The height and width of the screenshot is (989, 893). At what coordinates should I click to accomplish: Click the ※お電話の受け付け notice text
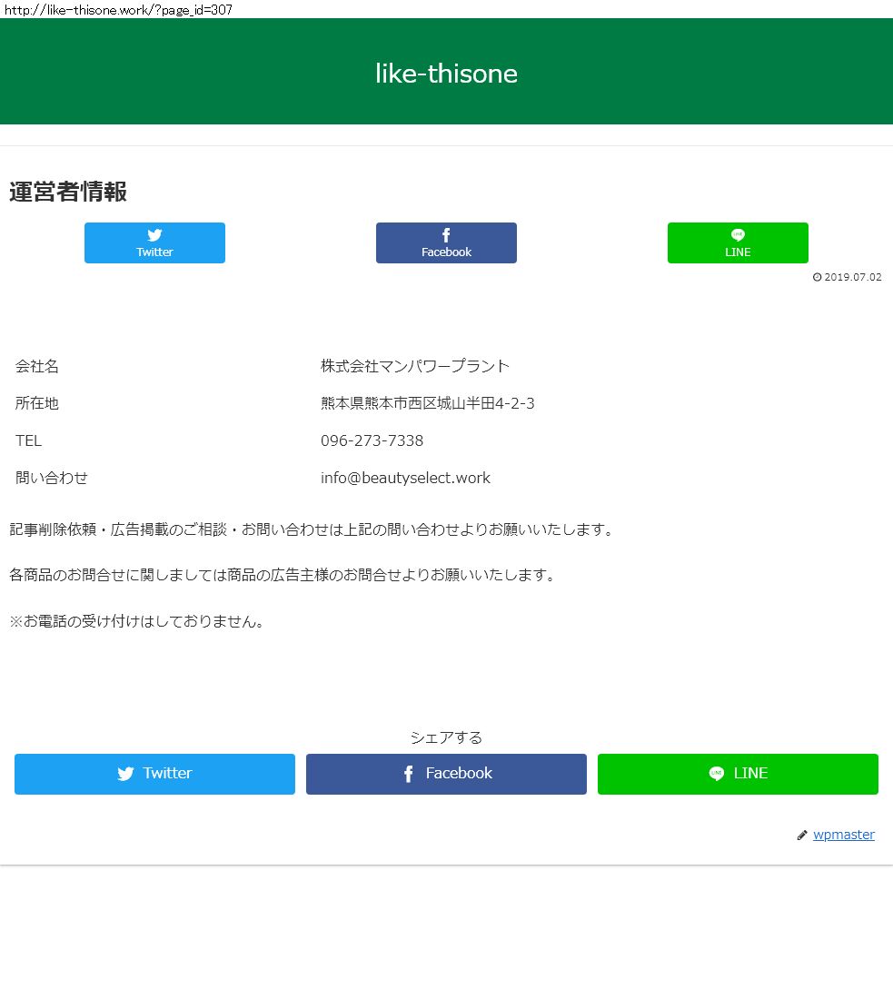tap(138, 622)
